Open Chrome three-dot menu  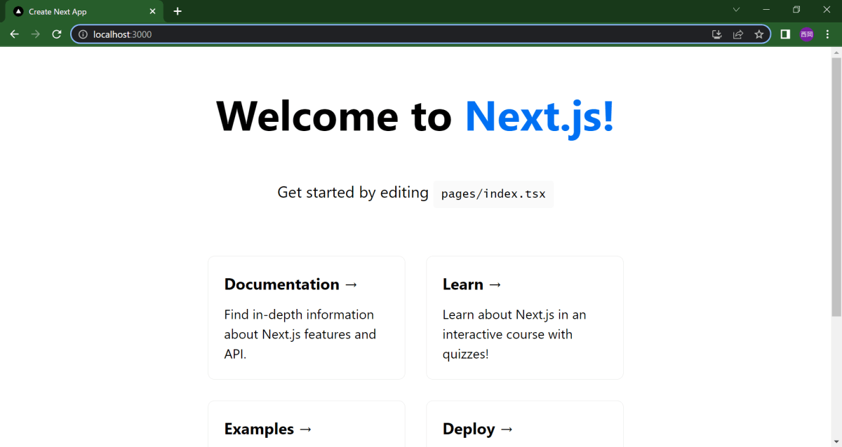click(828, 34)
